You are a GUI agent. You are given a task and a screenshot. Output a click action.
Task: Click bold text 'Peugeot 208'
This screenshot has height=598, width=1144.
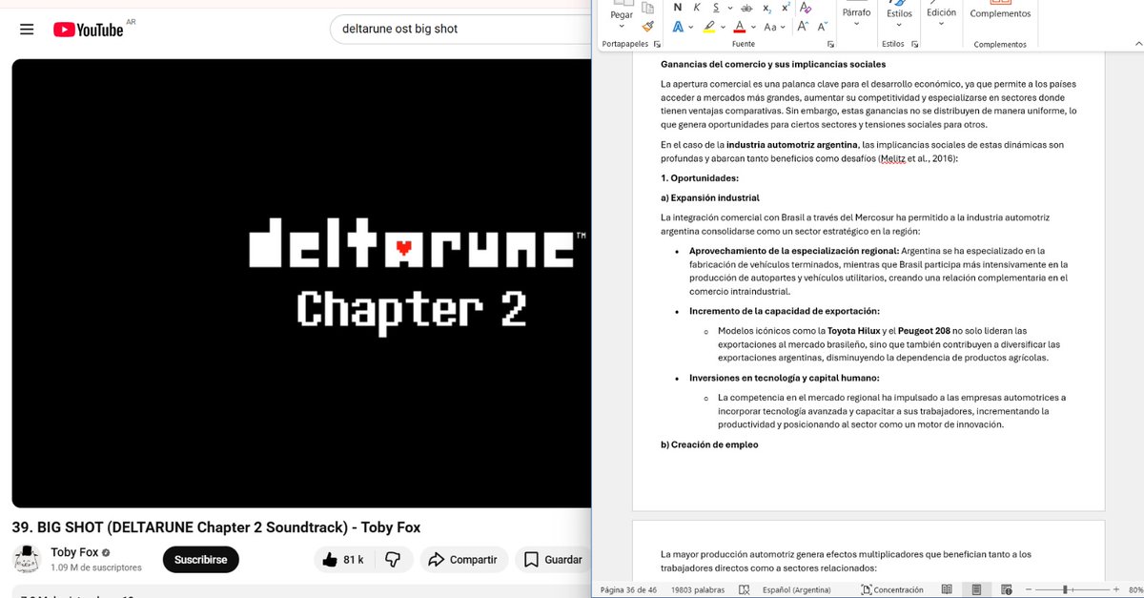pos(924,330)
